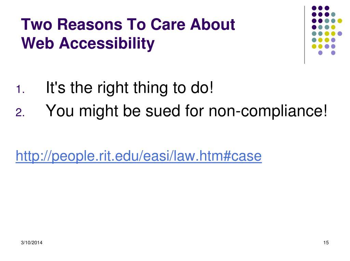Click the bottom-right lavender dot of the graphic

333,53
